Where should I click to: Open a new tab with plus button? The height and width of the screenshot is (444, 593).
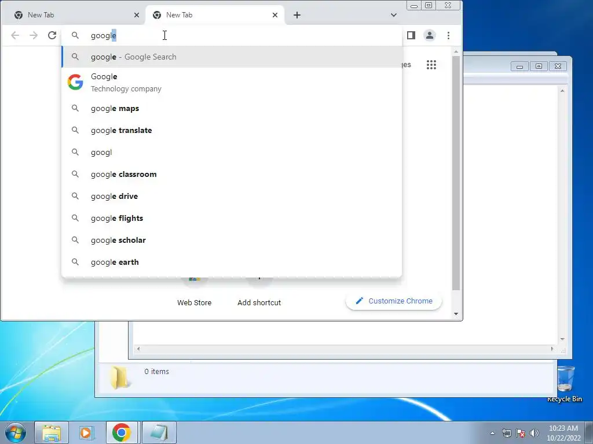click(x=297, y=15)
